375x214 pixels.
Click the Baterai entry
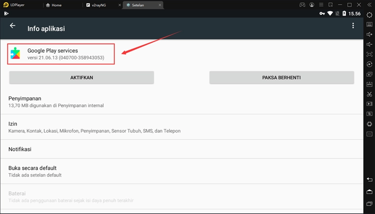pos(182,197)
